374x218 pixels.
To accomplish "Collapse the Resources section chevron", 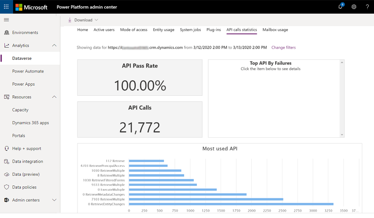I will tap(55, 97).
